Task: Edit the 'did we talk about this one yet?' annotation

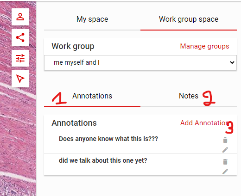Action: (225, 171)
